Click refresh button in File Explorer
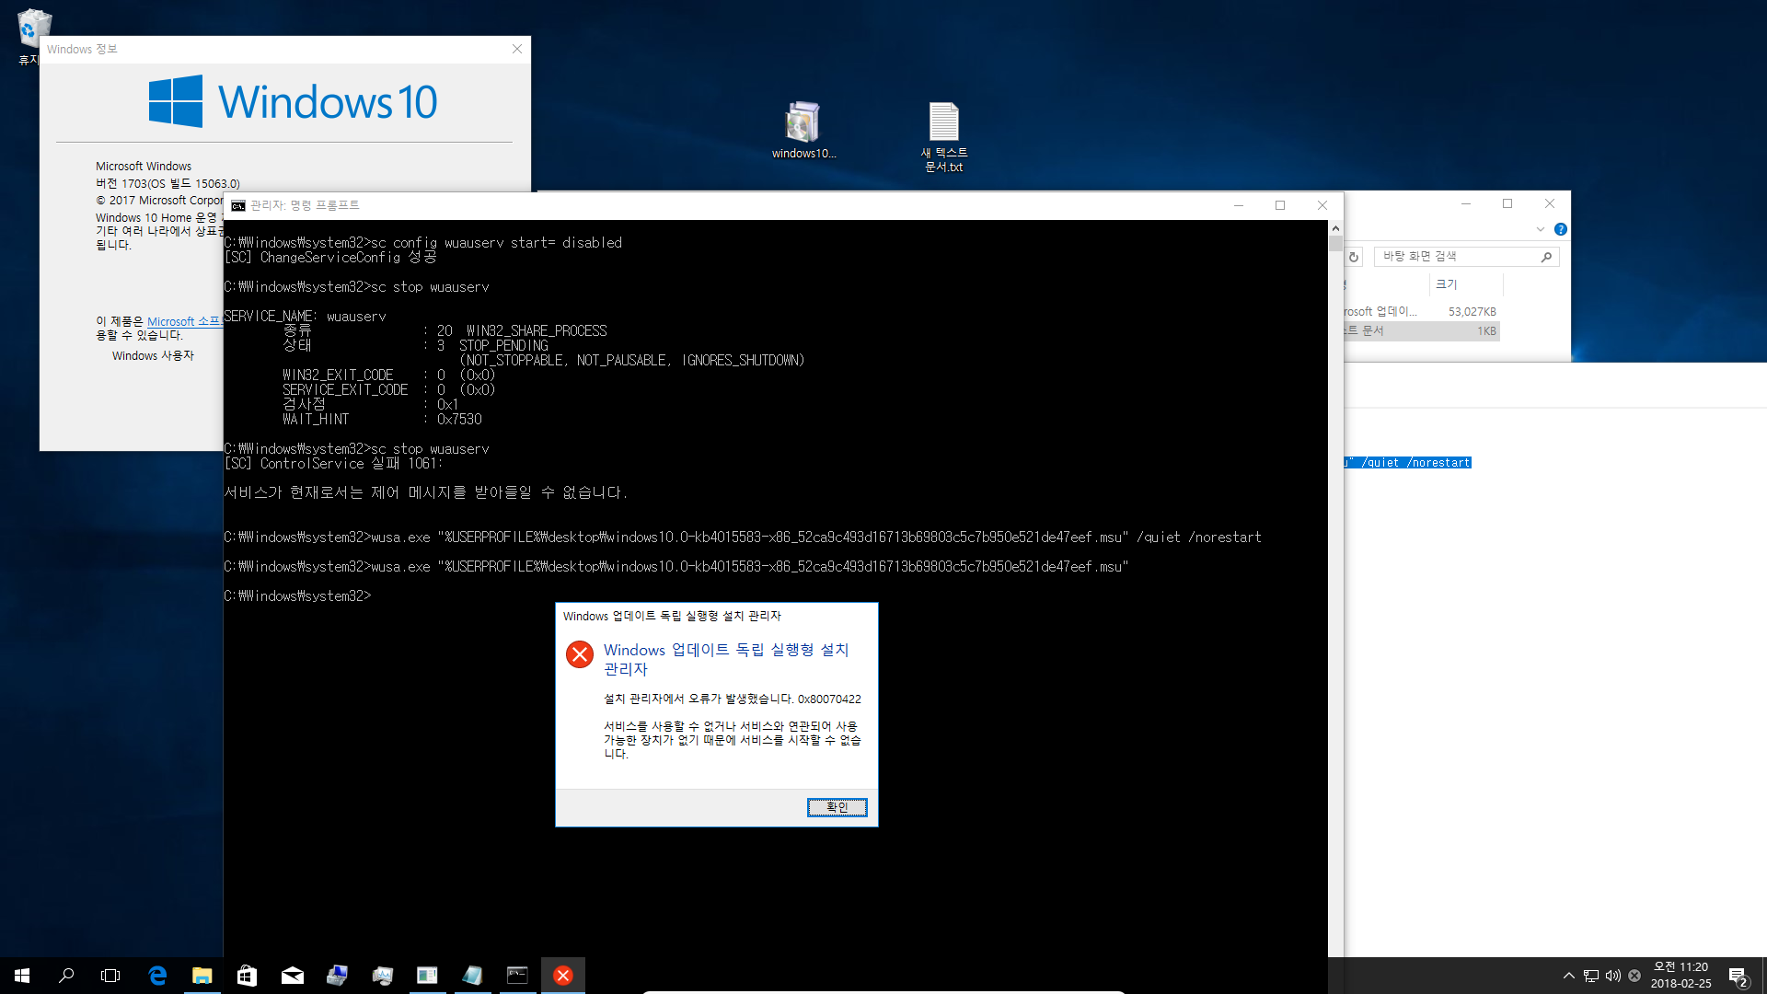 click(1354, 257)
